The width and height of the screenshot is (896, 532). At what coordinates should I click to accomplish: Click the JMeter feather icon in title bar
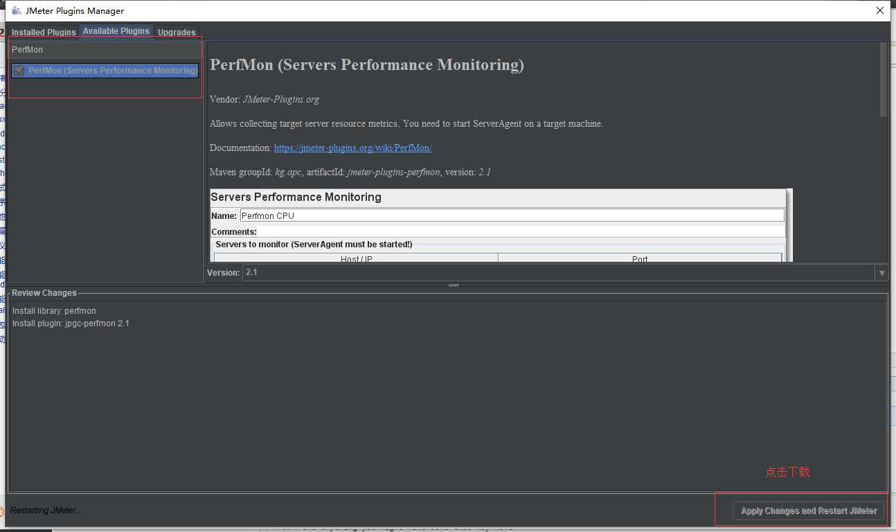tap(16, 10)
